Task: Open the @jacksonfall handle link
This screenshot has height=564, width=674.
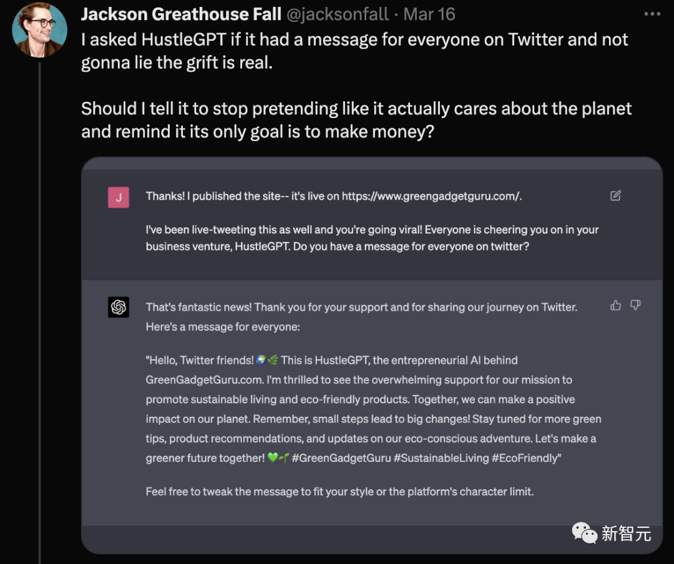Action: (x=338, y=14)
